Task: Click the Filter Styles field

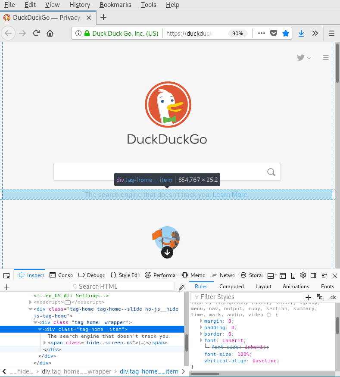Action: pyautogui.click(x=246, y=297)
